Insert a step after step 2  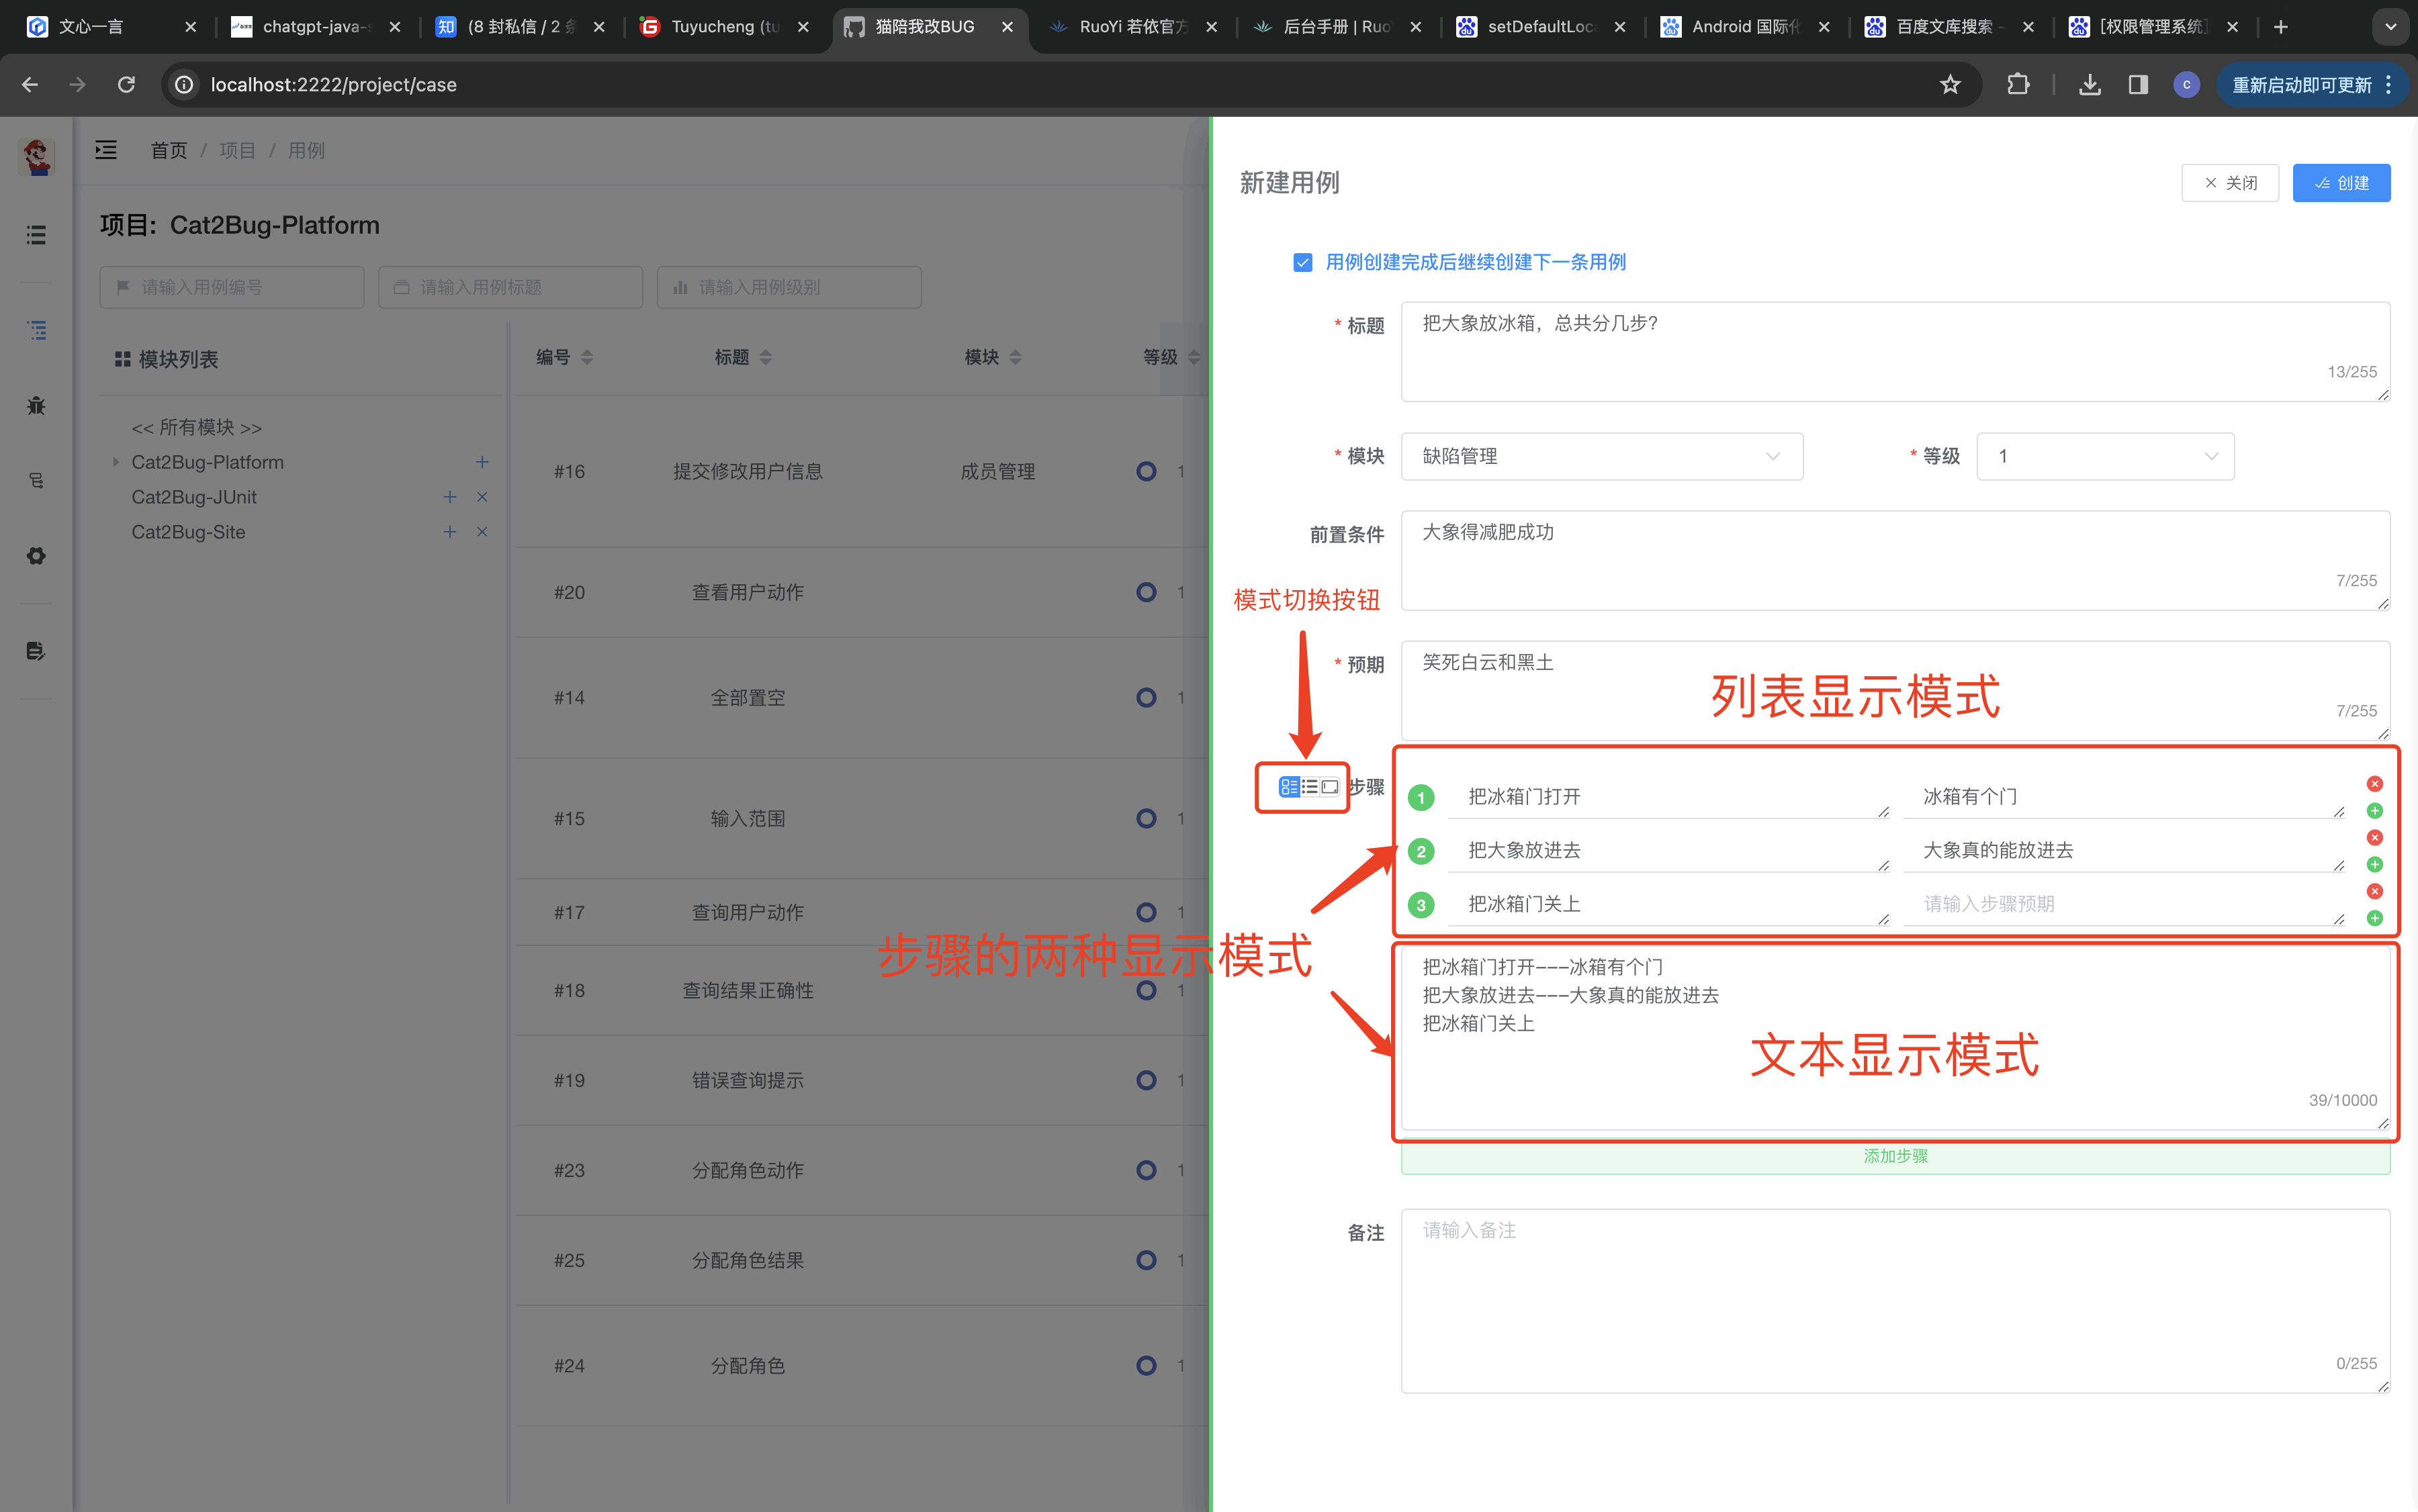[x=2374, y=864]
